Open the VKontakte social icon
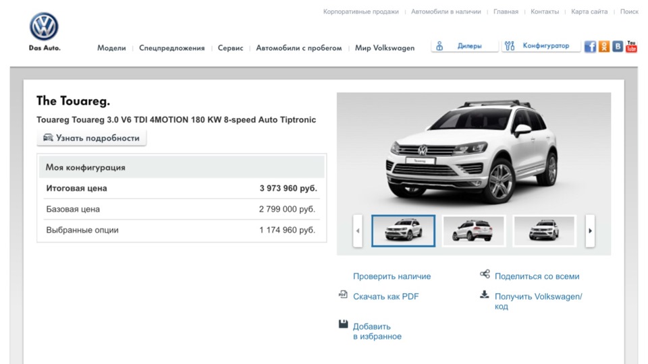This screenshot has height=364, width=648. tap(618, 47)
